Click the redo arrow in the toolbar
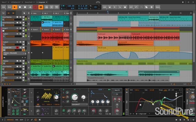 coord(141,7)
